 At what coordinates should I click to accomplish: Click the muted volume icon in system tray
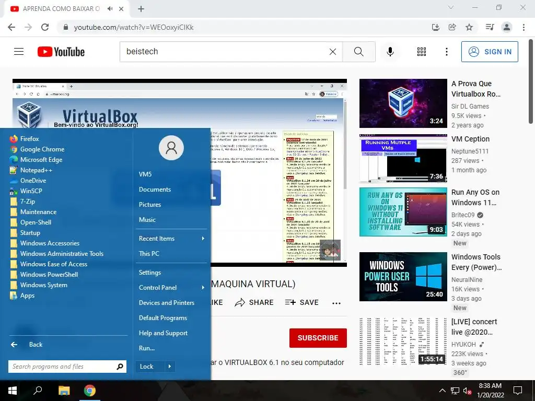click(x=467, y=391)
